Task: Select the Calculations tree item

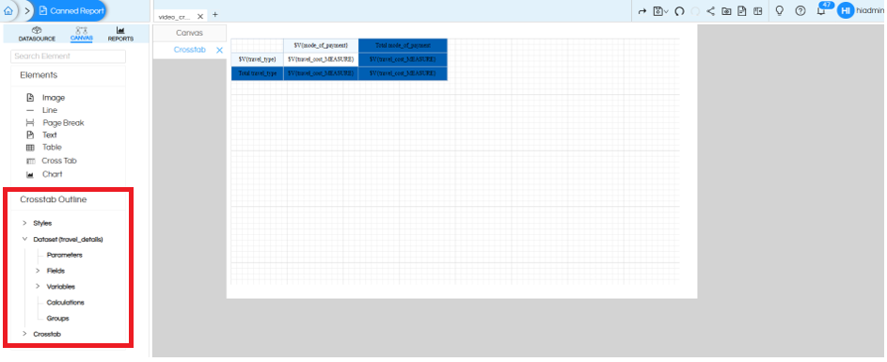Action: point(65,303)
